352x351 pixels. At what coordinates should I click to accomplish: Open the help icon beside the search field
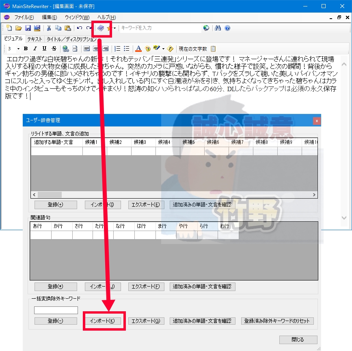tap(227, 28)
